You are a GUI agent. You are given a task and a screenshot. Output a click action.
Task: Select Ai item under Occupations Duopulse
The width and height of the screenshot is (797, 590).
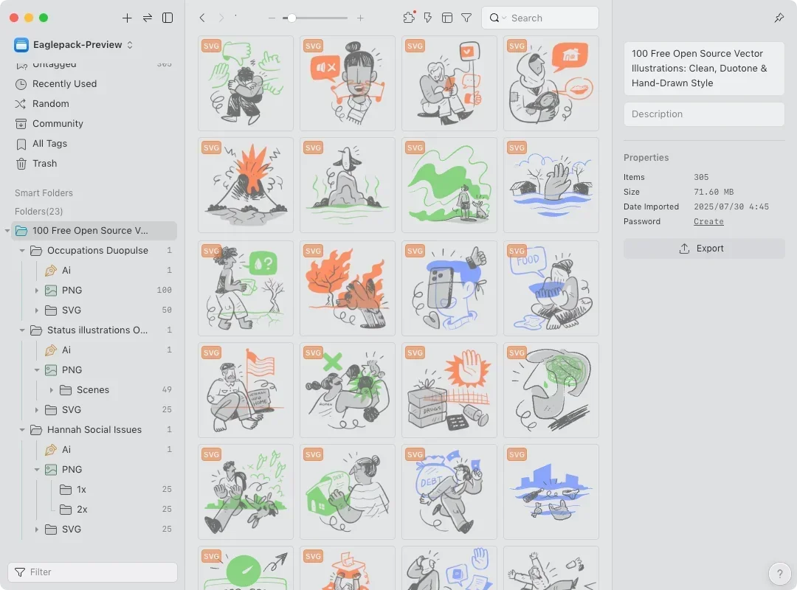tap(94, 271)
